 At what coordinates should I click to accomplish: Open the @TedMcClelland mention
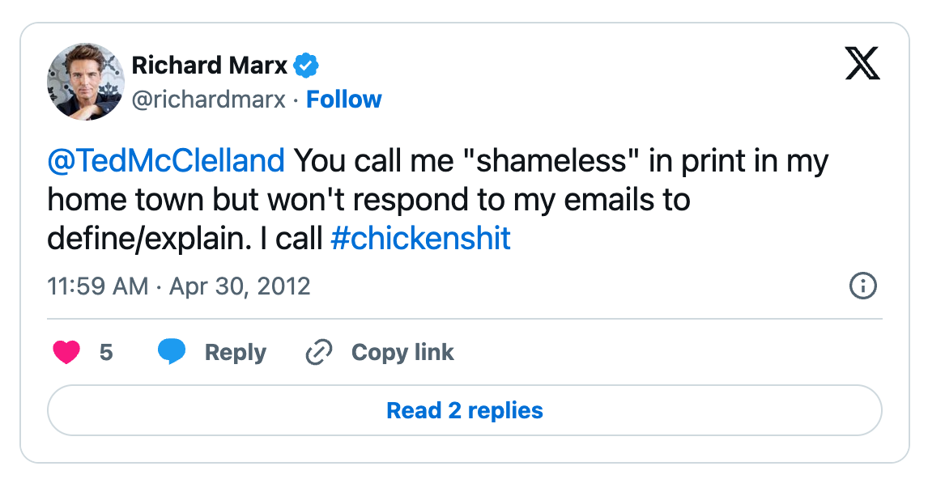coord(166,161)
